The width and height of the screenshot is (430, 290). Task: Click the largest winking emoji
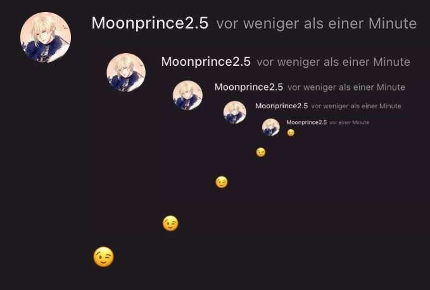(x=104, y=257)
